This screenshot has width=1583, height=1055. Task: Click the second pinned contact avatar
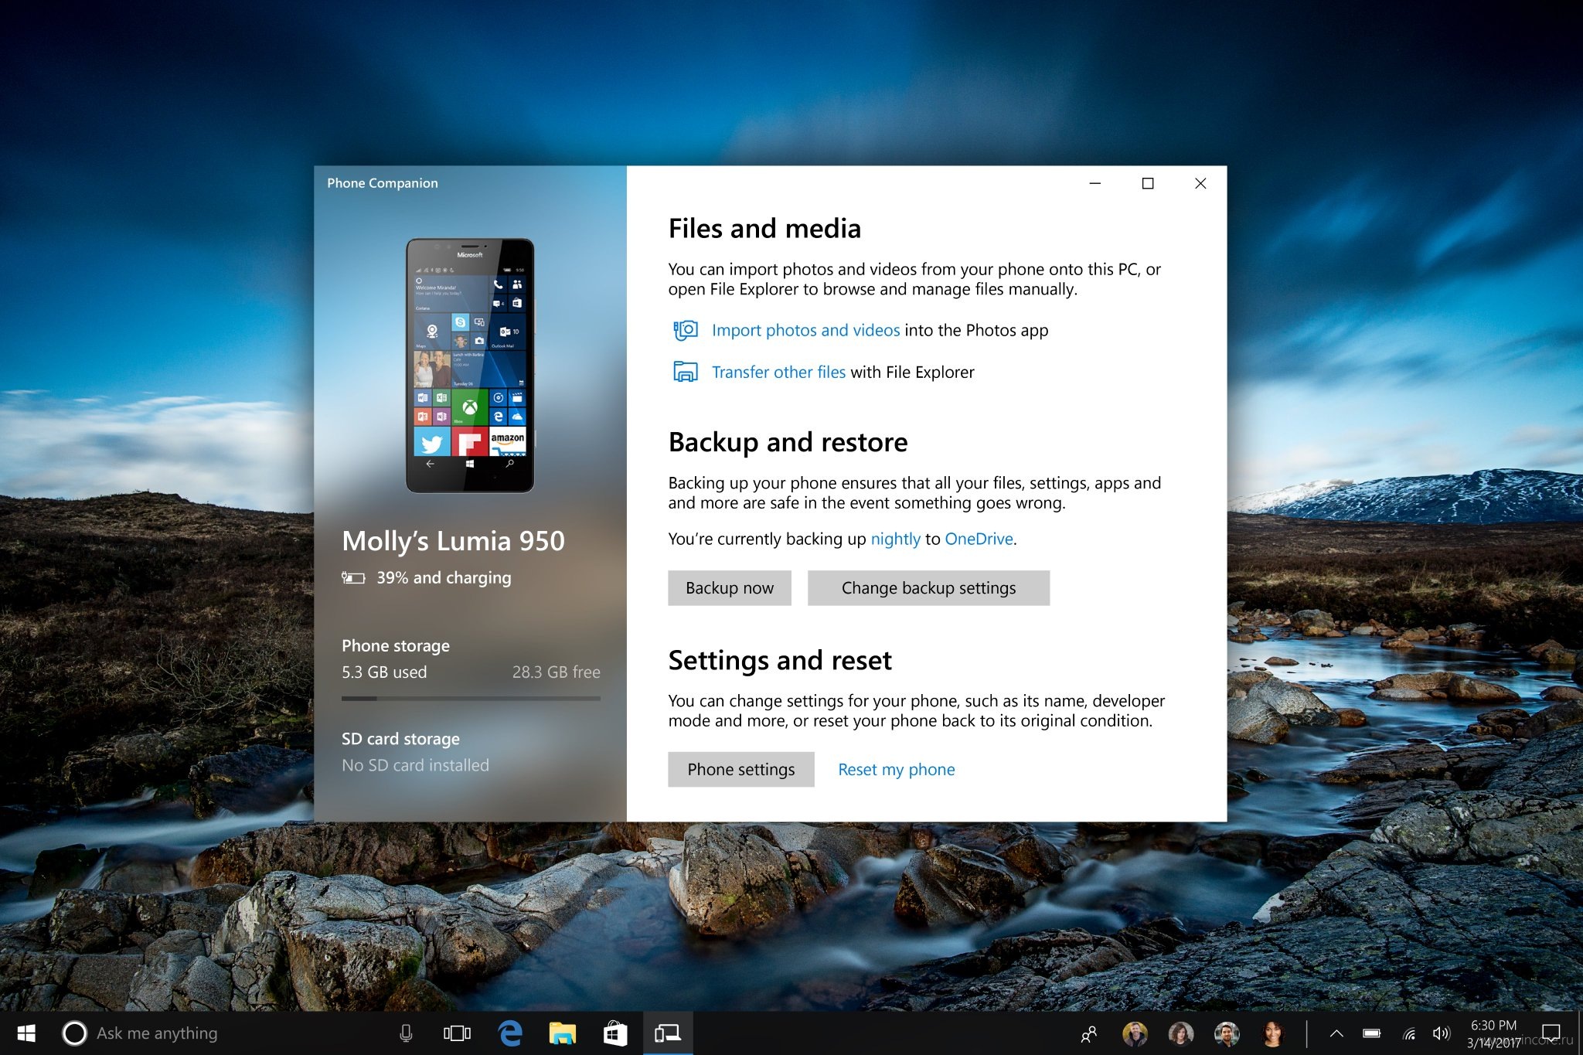coord(1181,1033)
